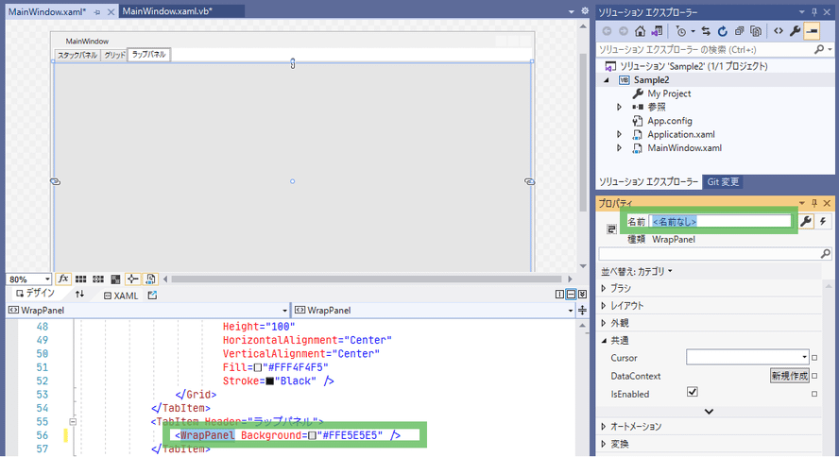Select the ラップパネル tab in designer
This screenshot has height=457, width=839.
148,55
